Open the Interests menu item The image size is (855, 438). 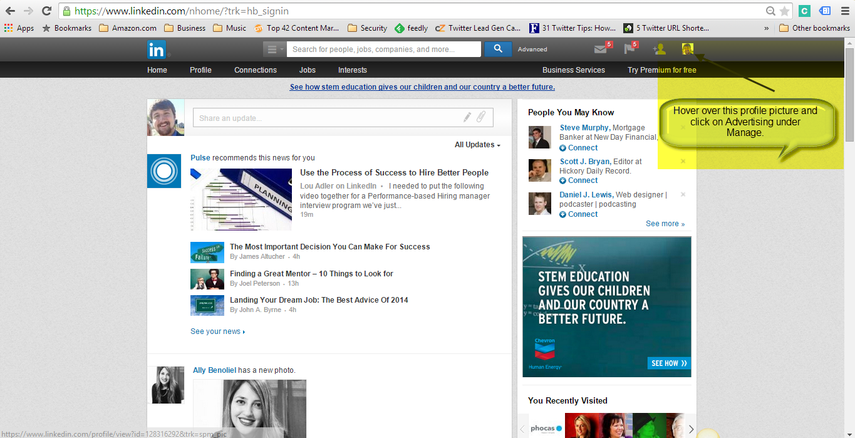(x=352, y=70)
